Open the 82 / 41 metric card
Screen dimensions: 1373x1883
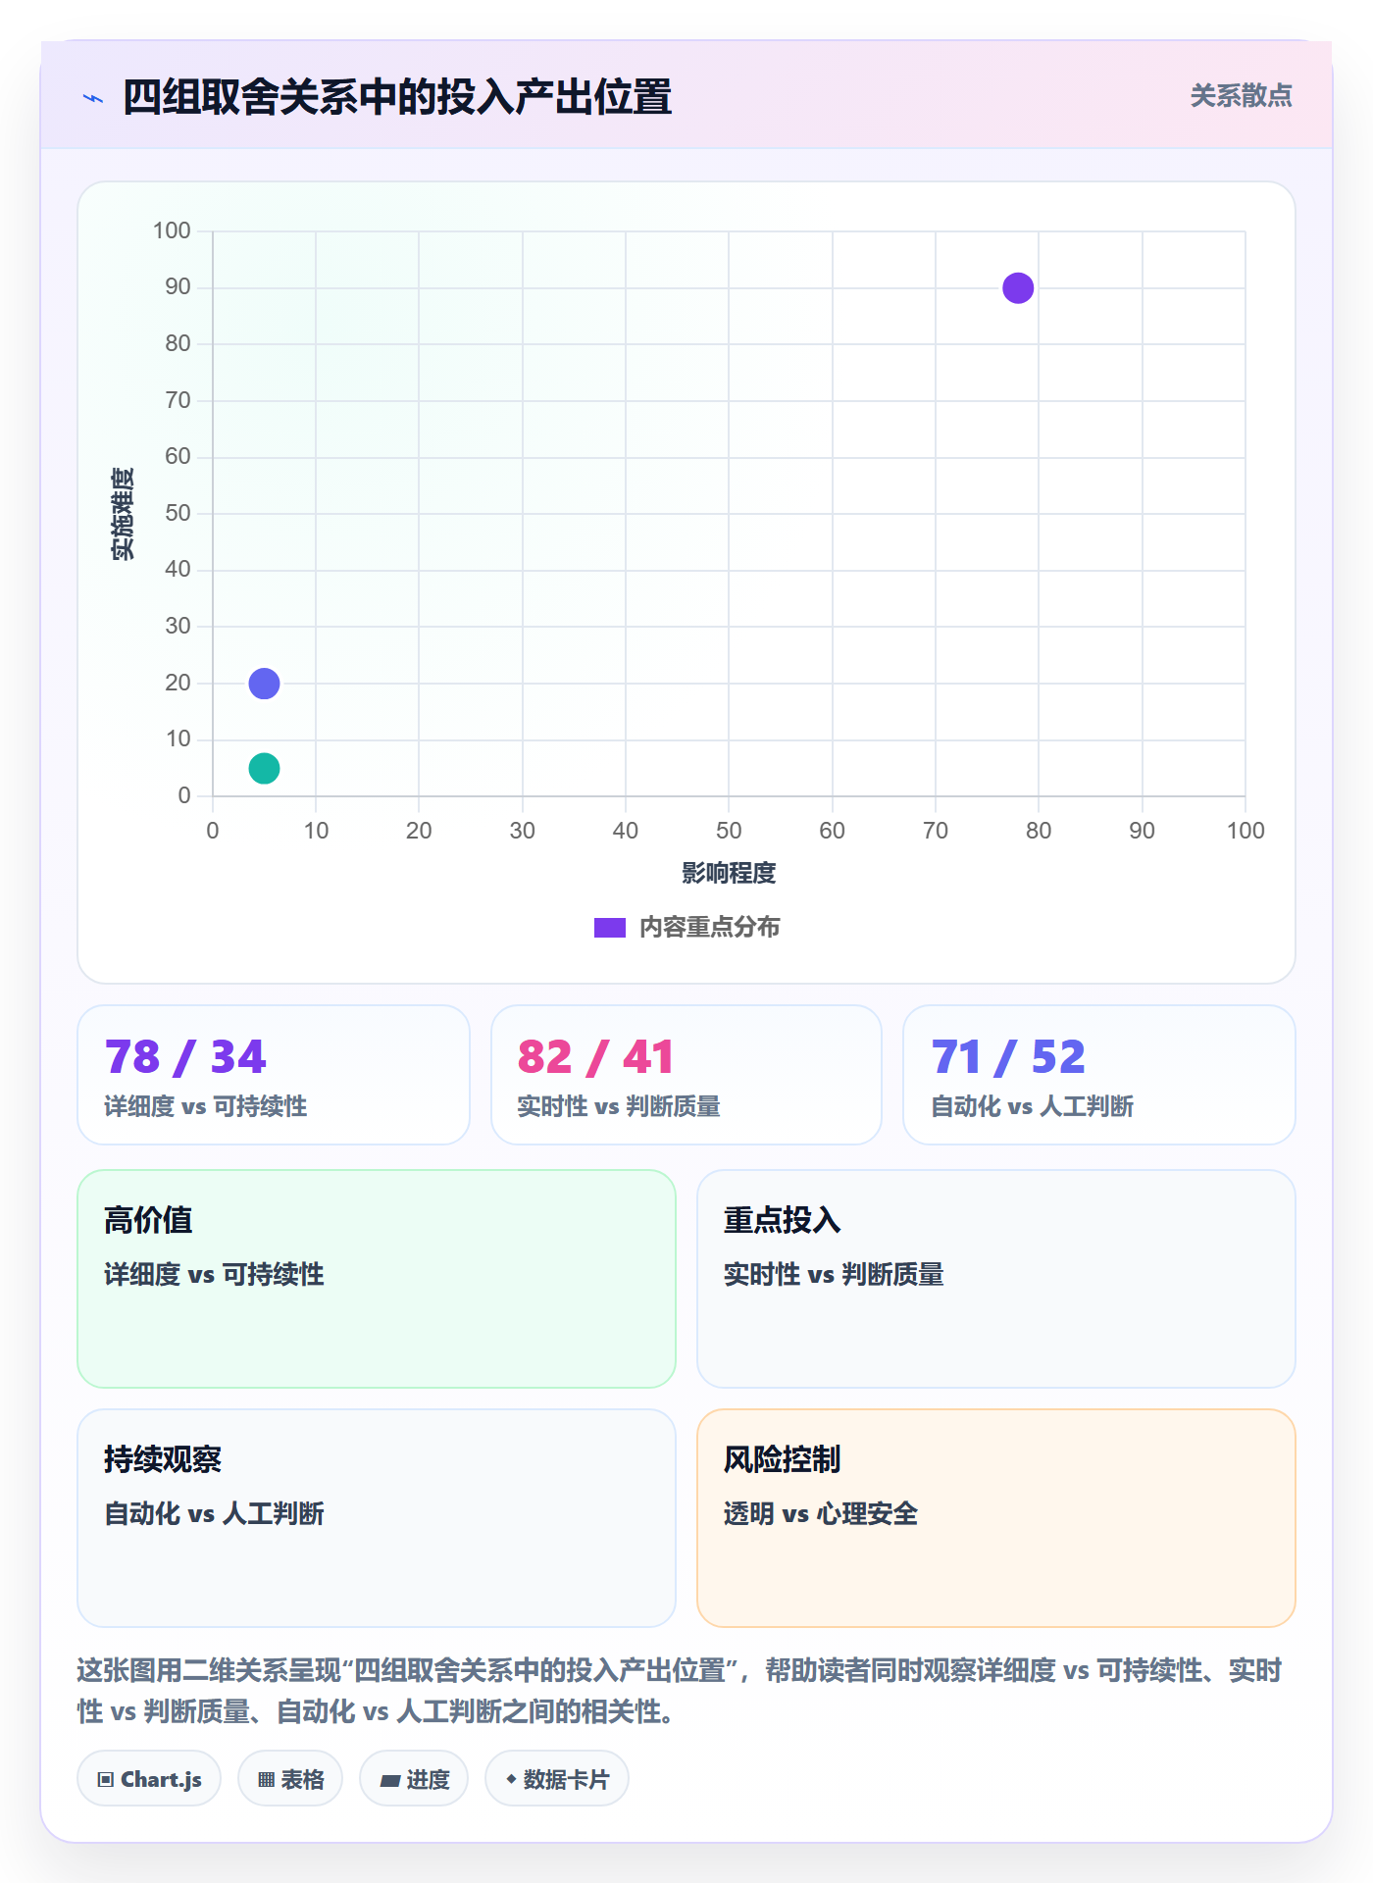click(x=686, y=1075)
